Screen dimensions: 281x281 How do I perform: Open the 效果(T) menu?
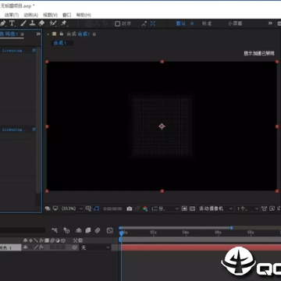(x=12, y=15)
